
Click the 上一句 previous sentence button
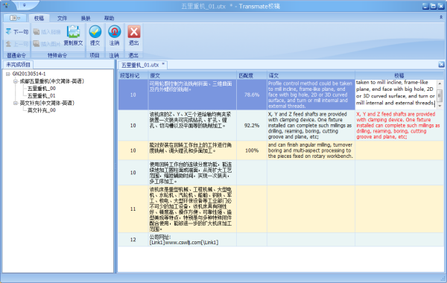(x=17, y=44)
